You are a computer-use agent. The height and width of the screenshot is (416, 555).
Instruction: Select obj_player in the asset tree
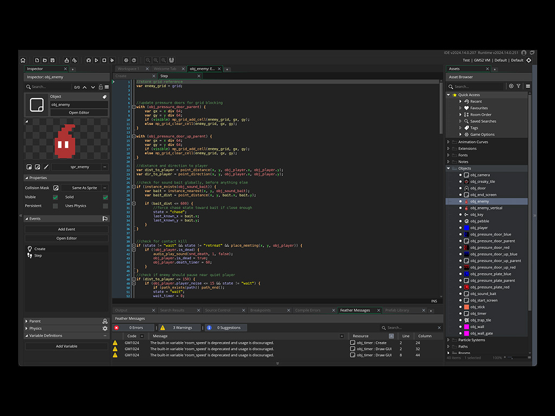pos(479,228)
